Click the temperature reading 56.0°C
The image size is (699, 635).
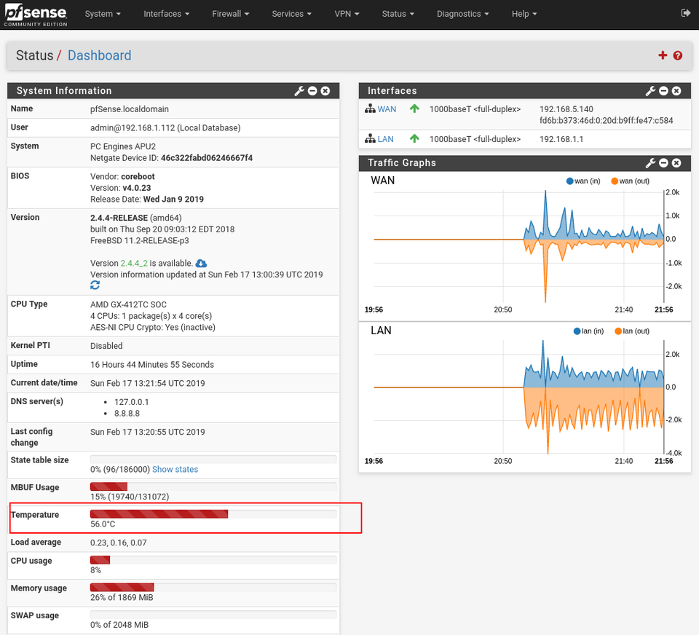coord(103,524)
